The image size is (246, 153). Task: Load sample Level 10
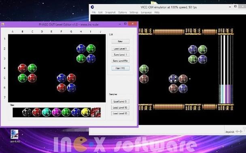point(120,107)
